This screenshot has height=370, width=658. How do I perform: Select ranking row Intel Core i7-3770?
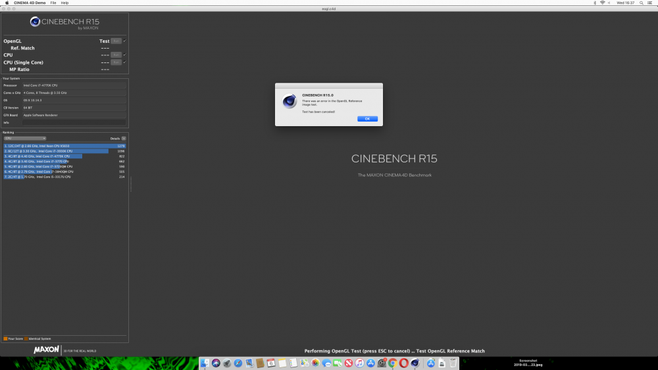(64, 161)
